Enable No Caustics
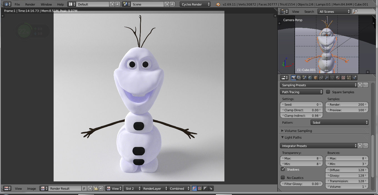Image resolution: width=378 pixels, height=195 pixels. (x=282, y=178)
